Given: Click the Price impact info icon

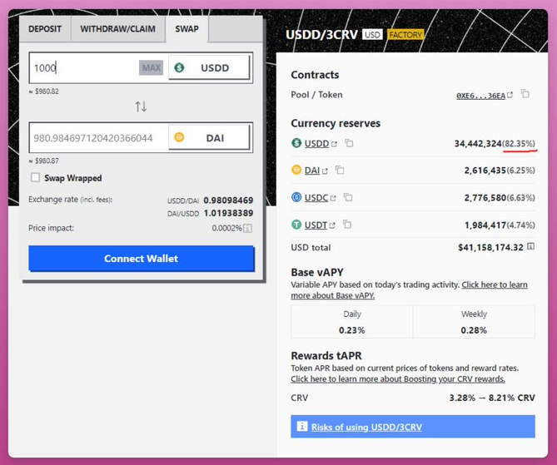Looking at the screenshot, I should pos(248,228).
